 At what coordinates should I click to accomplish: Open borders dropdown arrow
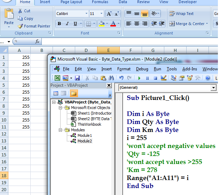[x=94, y=24]
